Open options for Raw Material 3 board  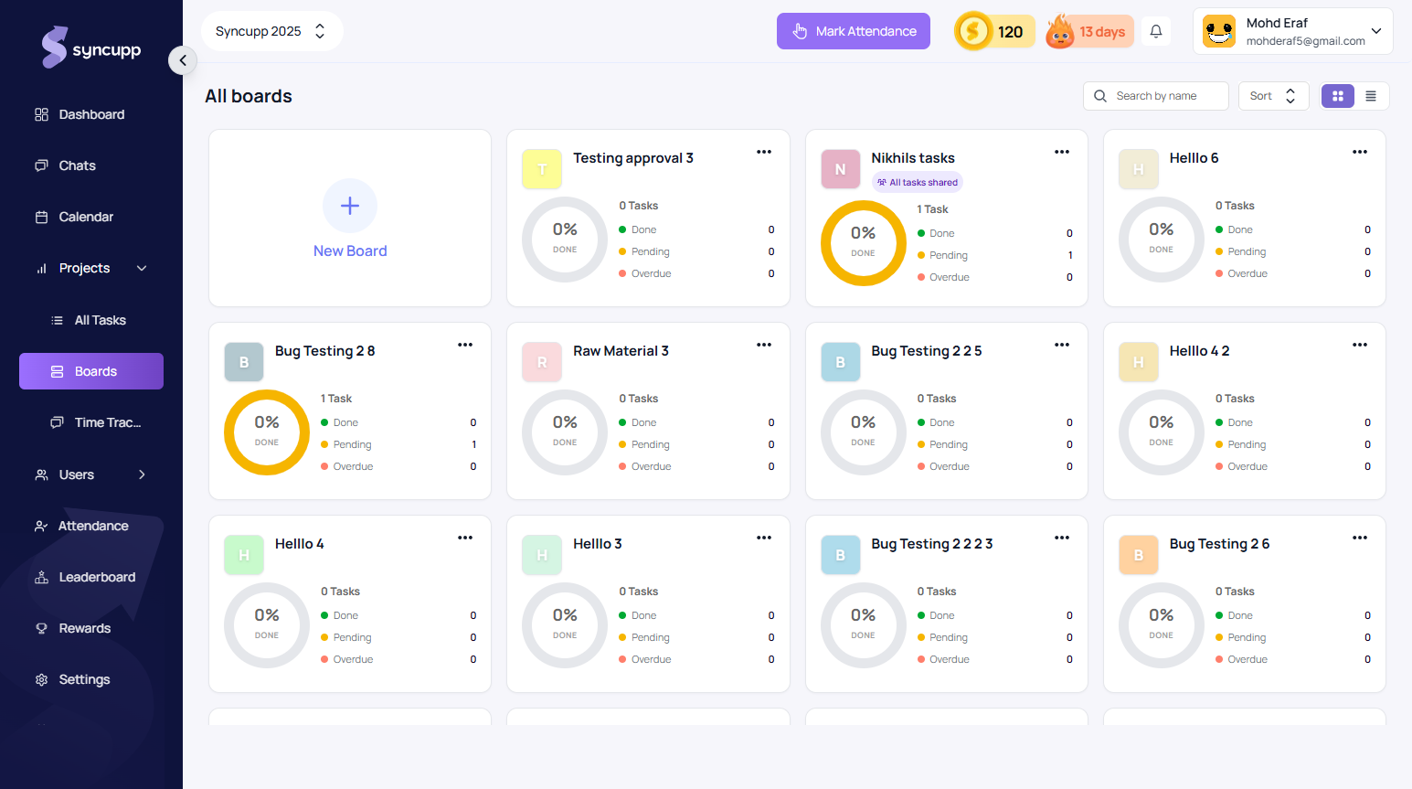[x=764, y=345]
